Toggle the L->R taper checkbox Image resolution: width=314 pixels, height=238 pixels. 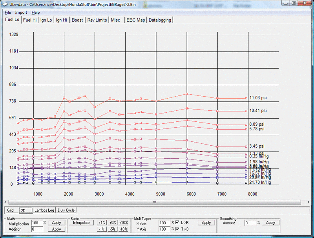coord(177,223)
